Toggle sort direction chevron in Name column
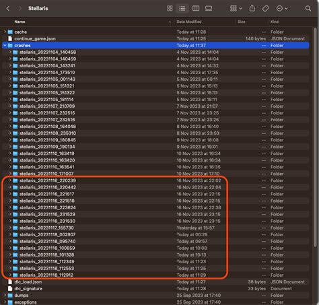319x305 pixels. pos(170,22)
